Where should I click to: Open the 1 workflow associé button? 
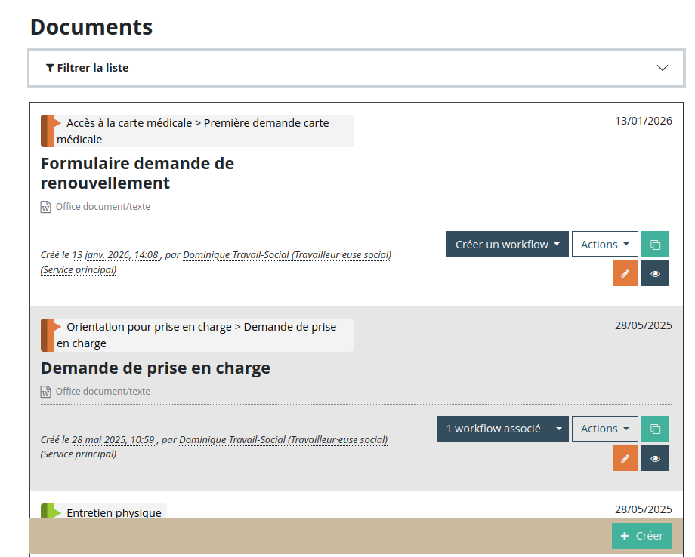click(493, 429)
